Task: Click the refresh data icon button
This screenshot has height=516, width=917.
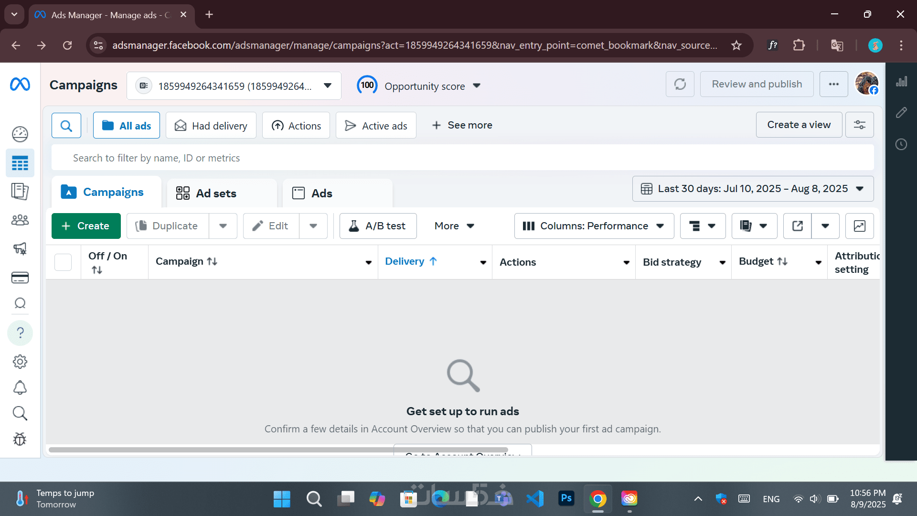Action: pos(680,85)
